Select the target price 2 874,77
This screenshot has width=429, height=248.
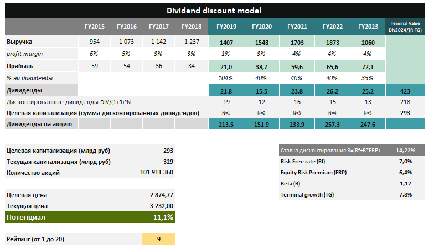(x=158, y=195)
